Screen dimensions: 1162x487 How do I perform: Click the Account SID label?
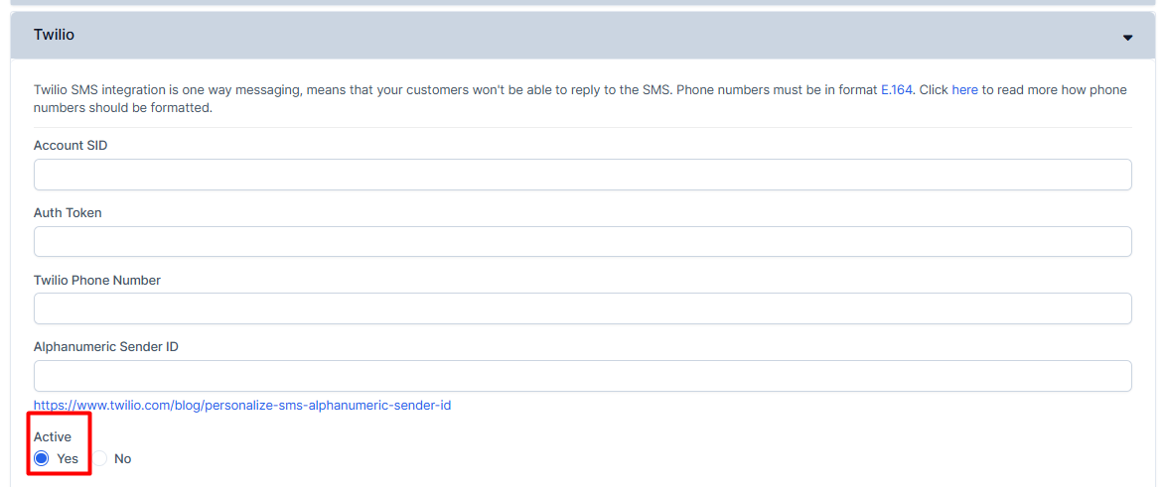tap(71, 146)
